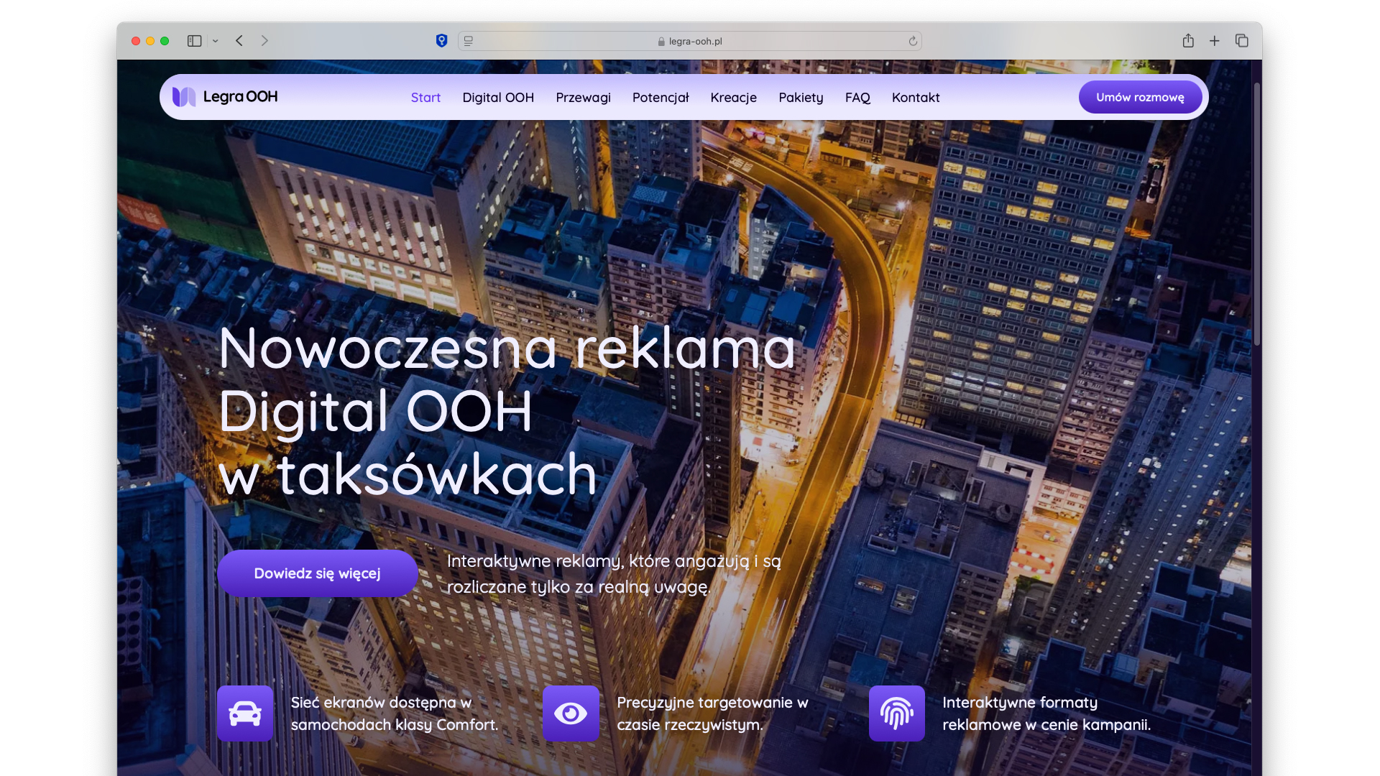Reload the page with refresh icon

point(913,41)
